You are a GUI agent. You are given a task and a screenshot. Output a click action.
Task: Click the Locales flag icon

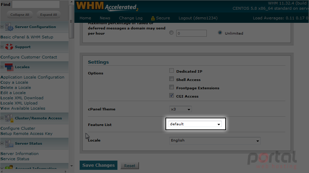coord(9,67)
